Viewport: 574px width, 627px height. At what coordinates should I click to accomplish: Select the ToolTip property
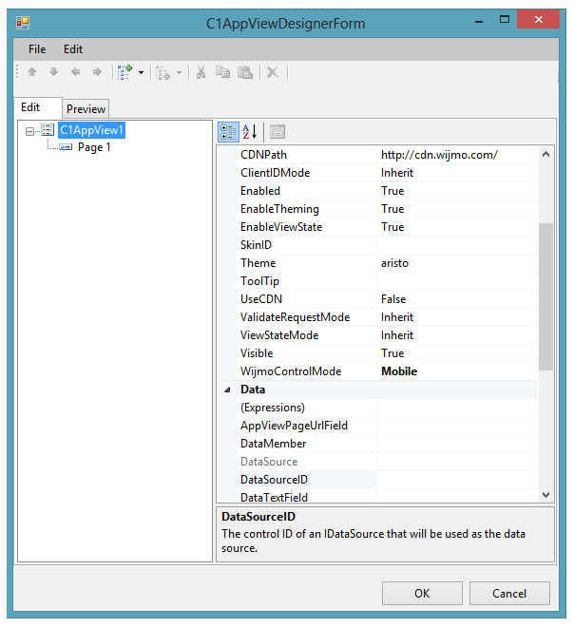pos(307,281)
